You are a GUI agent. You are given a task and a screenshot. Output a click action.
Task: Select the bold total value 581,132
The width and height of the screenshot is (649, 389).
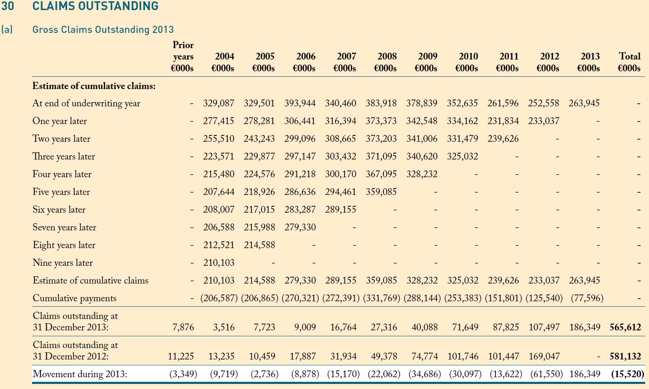(x=625, y=357)
